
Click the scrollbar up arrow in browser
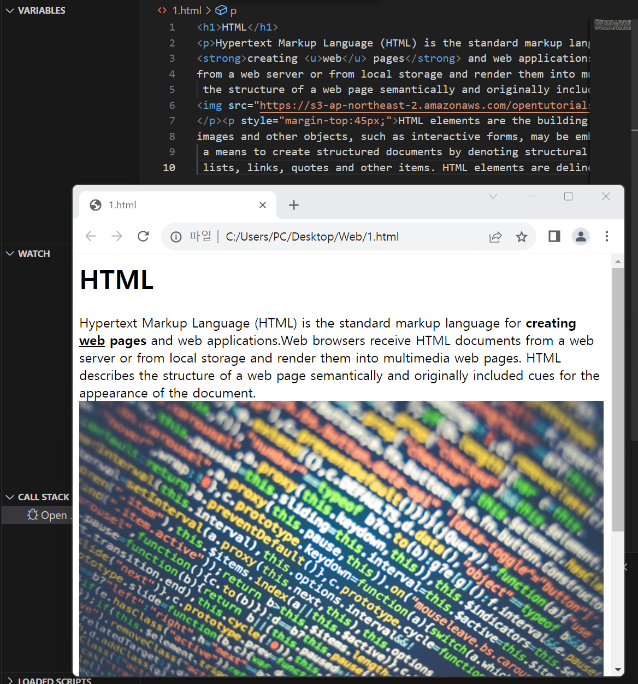(x=618, y=261)
